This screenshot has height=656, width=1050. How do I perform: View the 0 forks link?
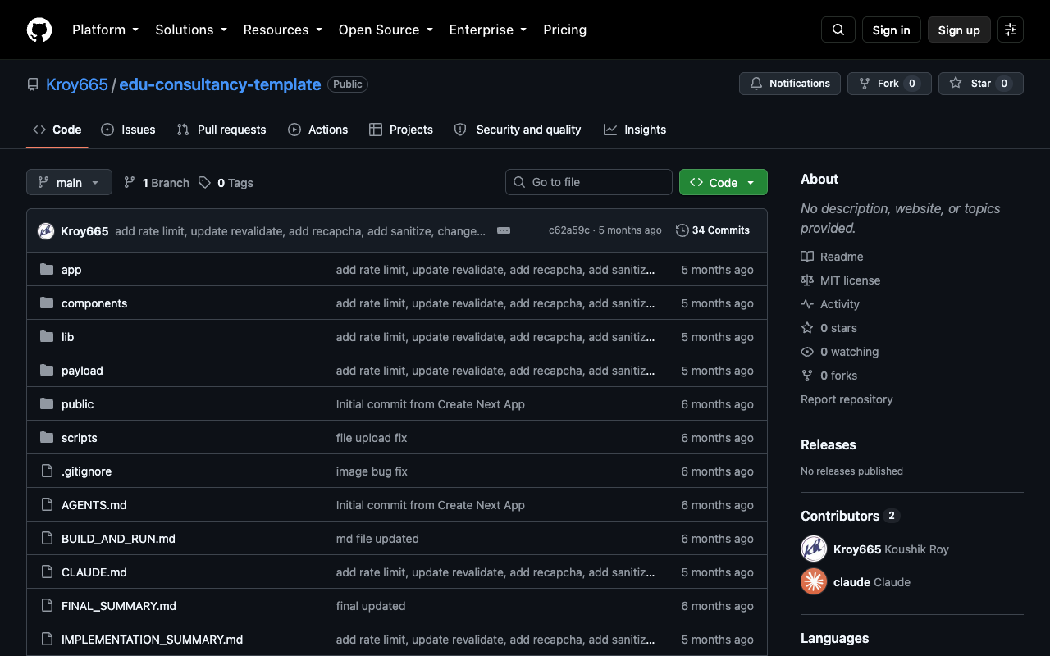click(829, 376)
